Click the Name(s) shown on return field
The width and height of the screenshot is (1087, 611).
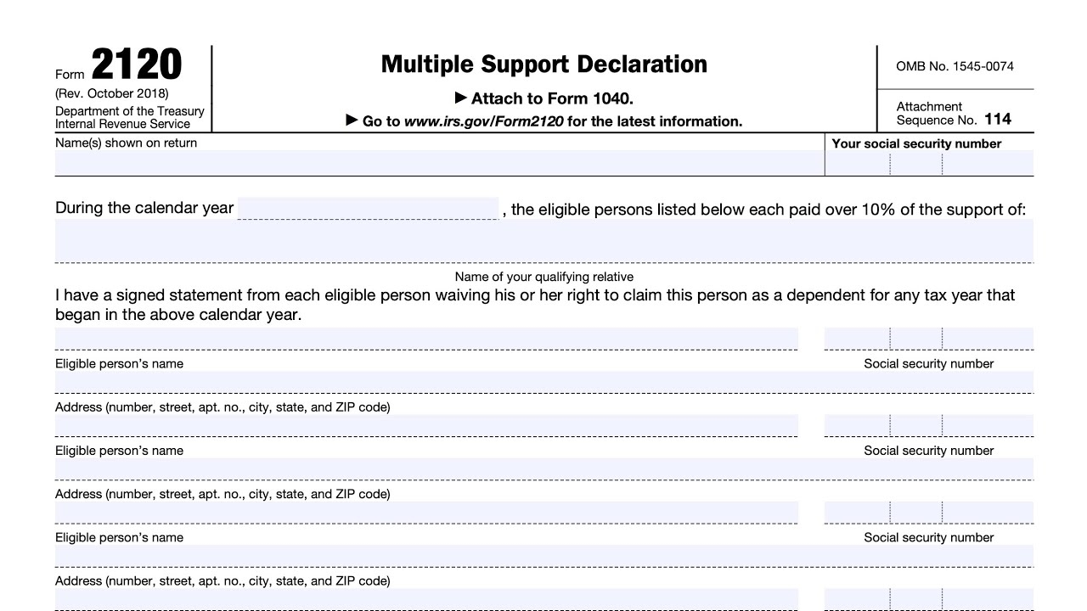(439, 163)
